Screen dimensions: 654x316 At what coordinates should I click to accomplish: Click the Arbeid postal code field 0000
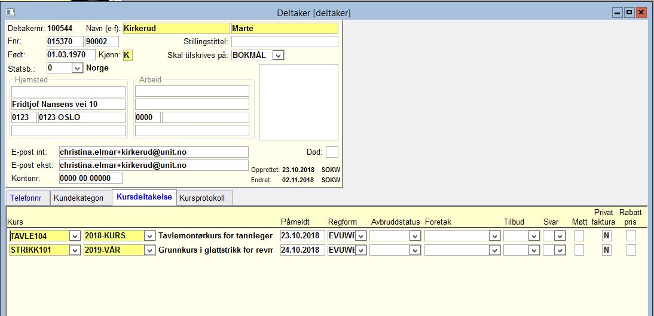(x=148, y=117)
